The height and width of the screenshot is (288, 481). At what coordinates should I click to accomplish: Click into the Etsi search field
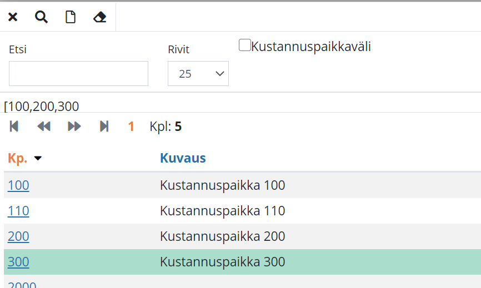click(78, 74)
